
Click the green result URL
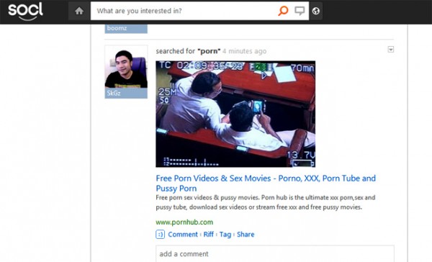point(184,222)
